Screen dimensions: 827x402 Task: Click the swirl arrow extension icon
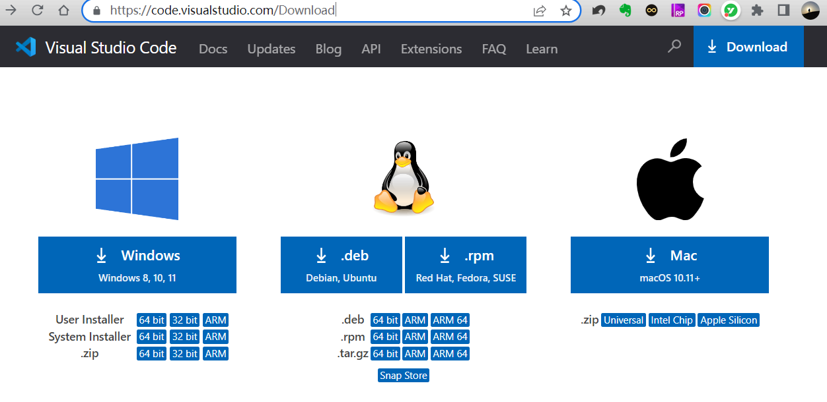click(598, 11)
